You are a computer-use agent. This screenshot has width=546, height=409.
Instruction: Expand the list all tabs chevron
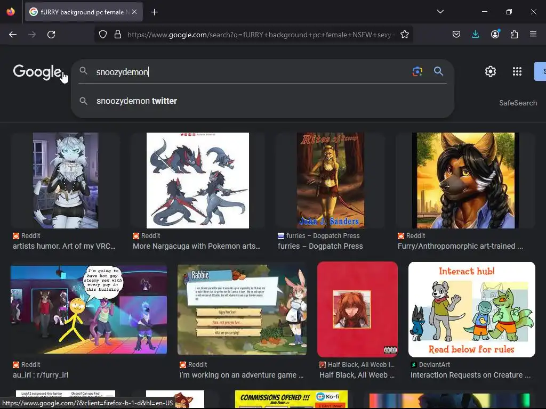[x=440, y=12]
